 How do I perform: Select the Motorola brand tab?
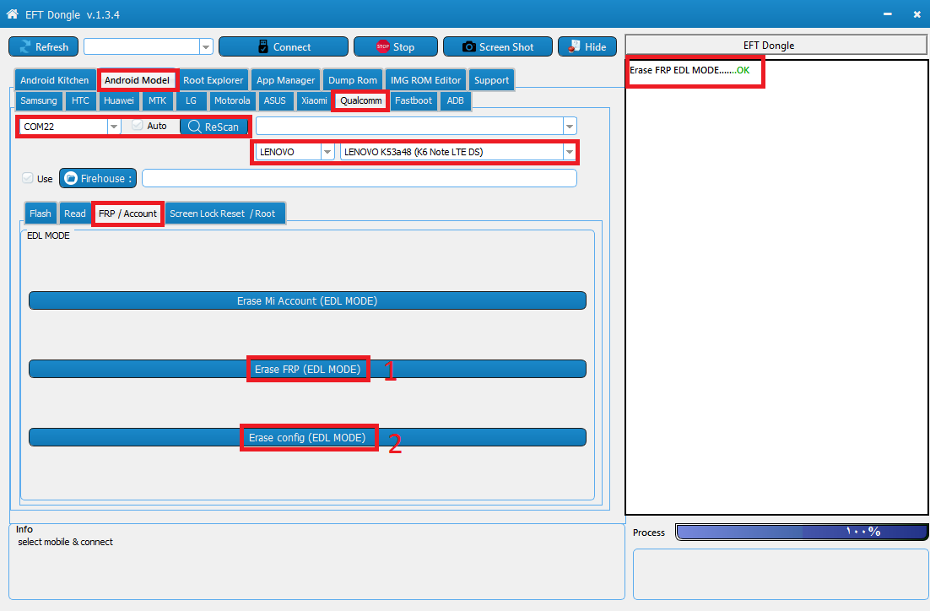coord(232,100)
